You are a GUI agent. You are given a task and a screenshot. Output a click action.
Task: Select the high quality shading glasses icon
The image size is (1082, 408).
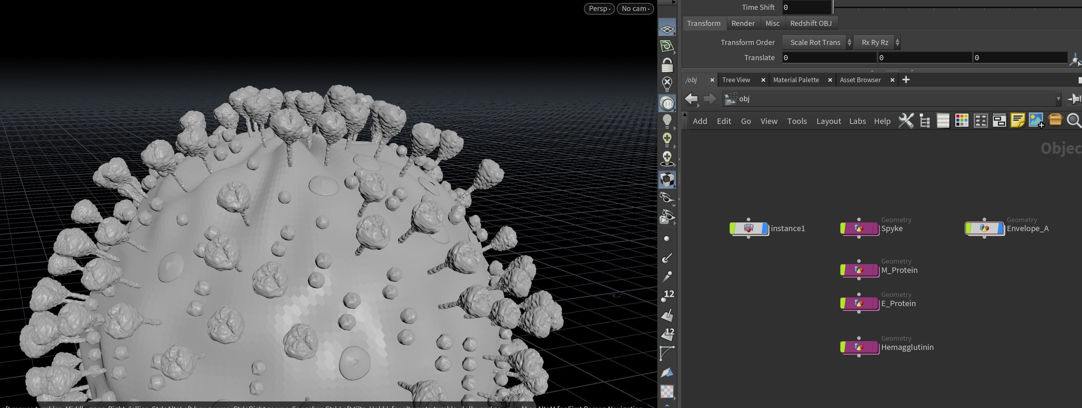[667, 197]
